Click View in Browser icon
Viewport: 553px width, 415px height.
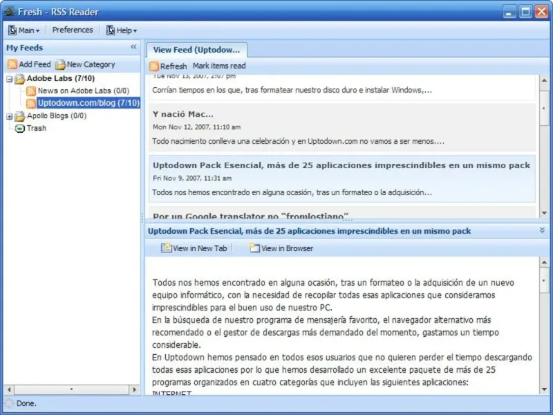point(254,248)
